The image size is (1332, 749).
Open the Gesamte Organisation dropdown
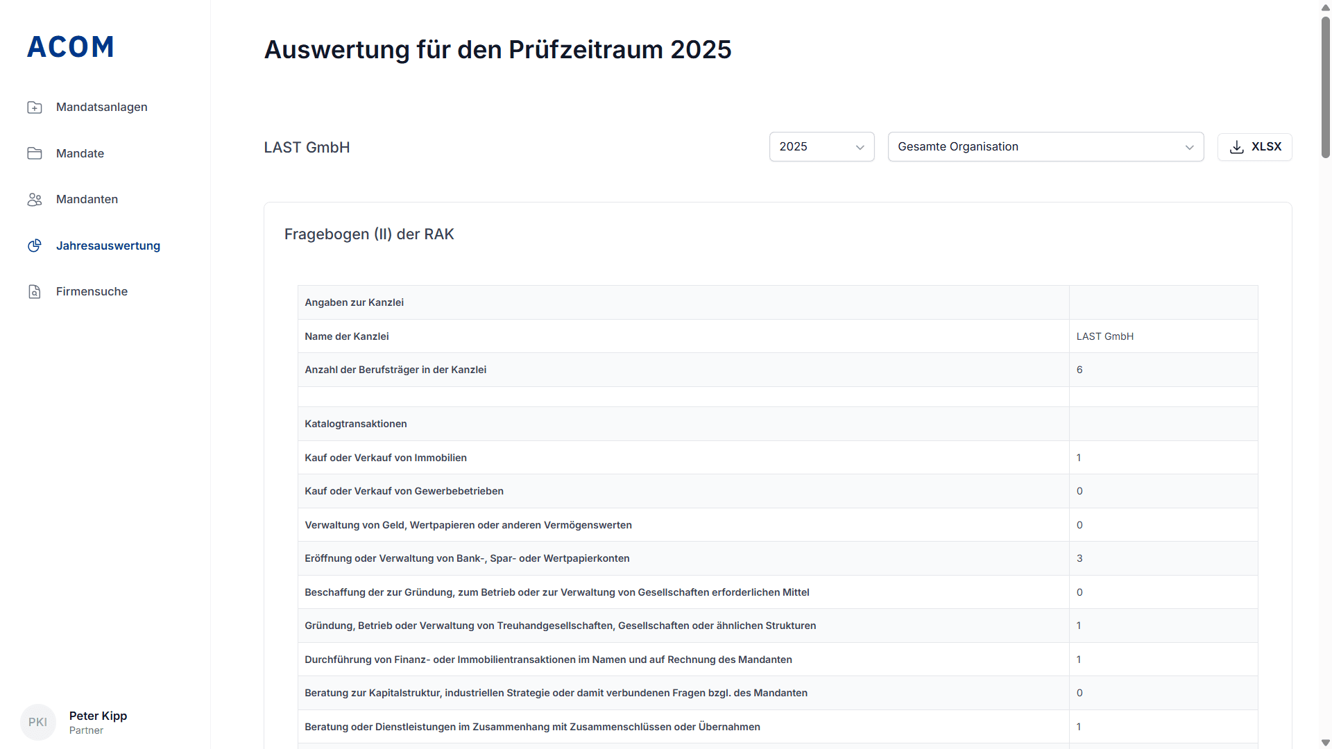[x=1045, y=146]
